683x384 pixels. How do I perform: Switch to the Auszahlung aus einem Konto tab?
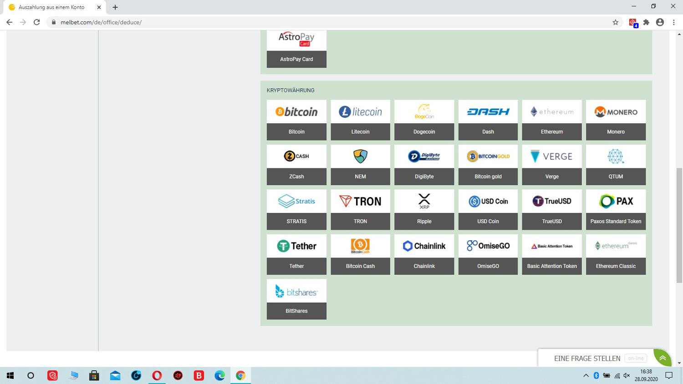tap(51, 7)
